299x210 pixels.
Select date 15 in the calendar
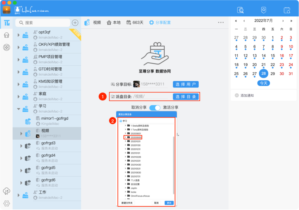273,56
